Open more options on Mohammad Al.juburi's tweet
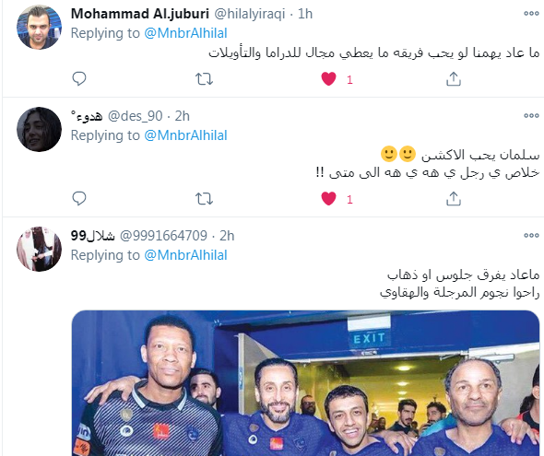 [531, 14]
